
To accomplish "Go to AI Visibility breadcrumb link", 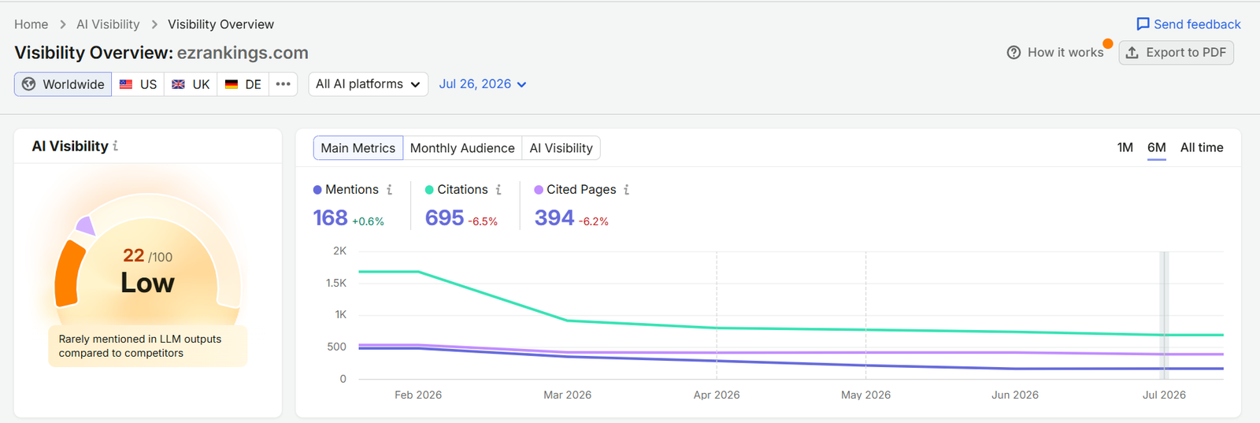I will pyautogui.click(x=108, y=24).
